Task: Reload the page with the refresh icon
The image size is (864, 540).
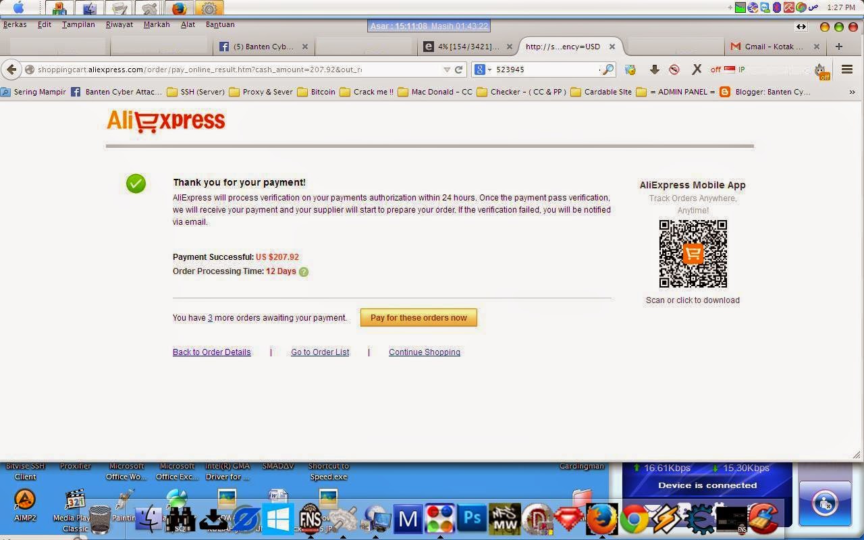Action: 459,70
